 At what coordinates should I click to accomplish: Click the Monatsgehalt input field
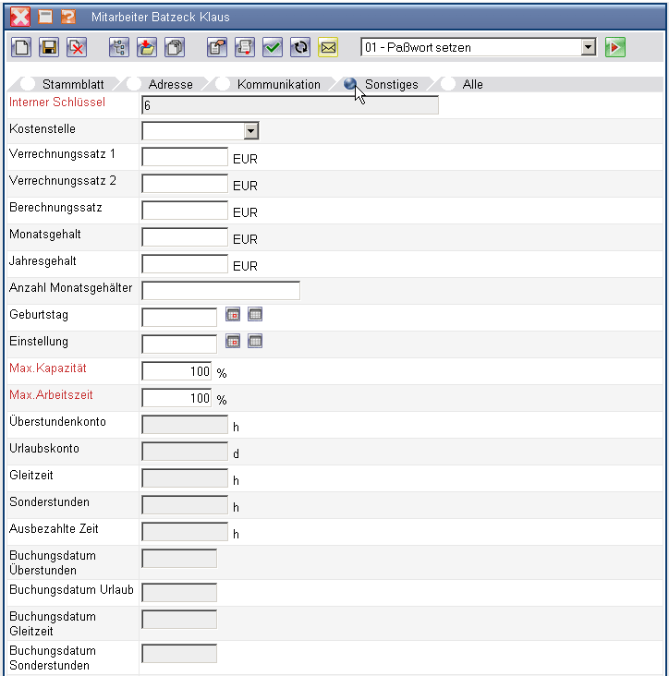click(x=185, y=237)
